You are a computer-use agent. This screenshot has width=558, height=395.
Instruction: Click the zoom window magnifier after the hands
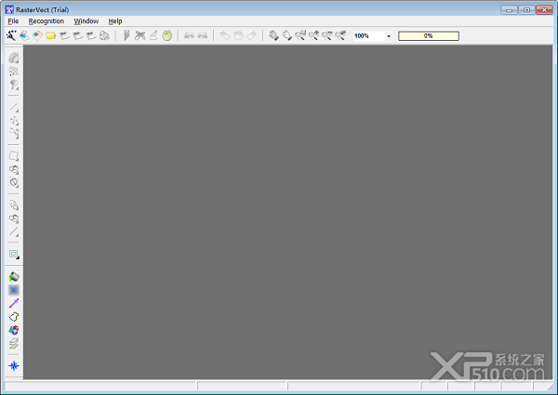300,35
